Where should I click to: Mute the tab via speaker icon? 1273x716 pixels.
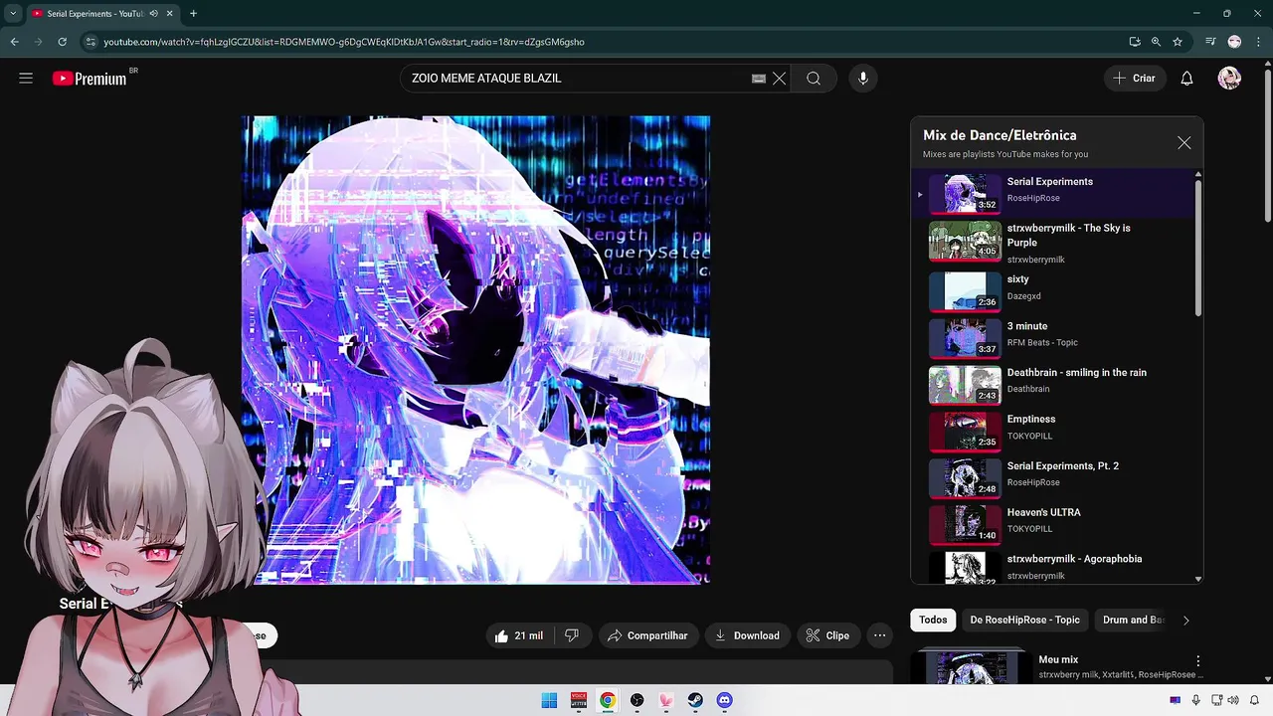coord(153,14)
